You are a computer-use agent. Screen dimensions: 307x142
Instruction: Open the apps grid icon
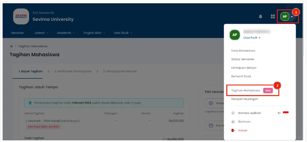pos(273,16)
